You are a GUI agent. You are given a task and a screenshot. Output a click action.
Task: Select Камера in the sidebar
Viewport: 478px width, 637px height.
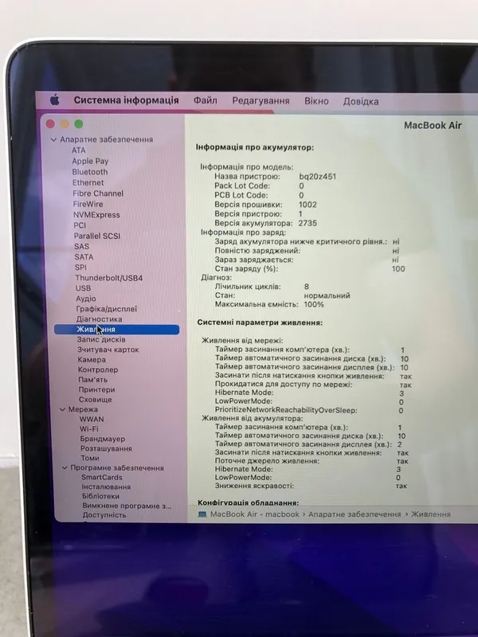pyautogui.click(x=92, y=360)
